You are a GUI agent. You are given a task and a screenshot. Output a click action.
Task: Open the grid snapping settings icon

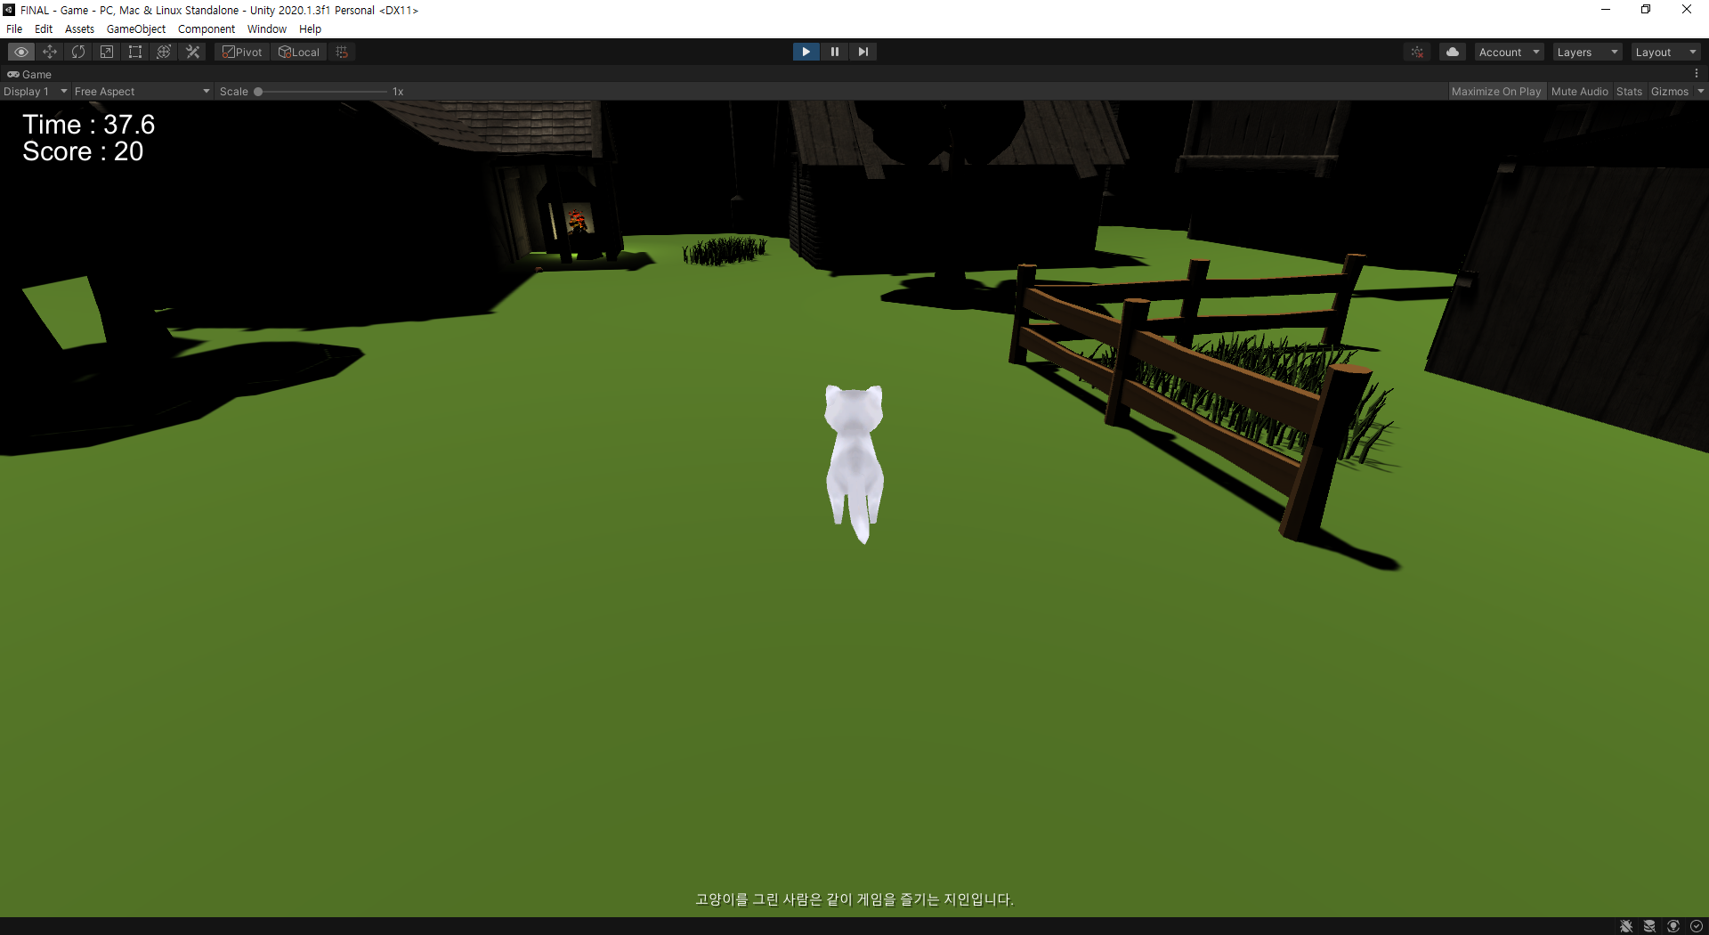(x=341, y=52)
